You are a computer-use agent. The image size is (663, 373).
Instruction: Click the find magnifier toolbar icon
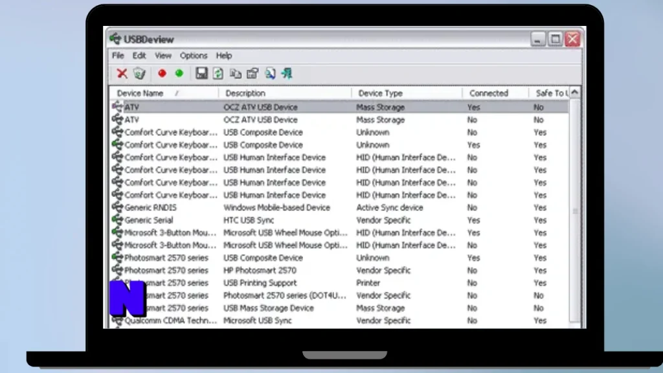point(270,74)
